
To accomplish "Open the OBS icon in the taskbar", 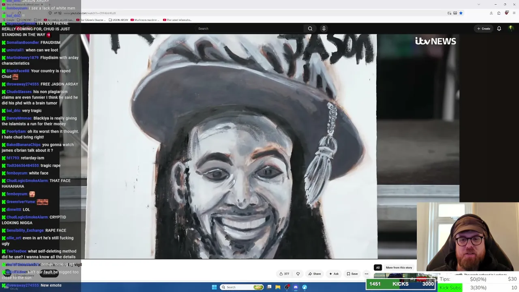I will click(287, 287).
